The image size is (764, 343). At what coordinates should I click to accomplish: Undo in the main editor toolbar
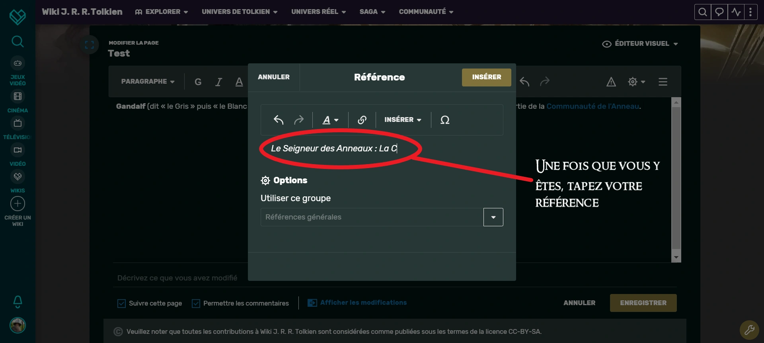click(x=524, y=82)
